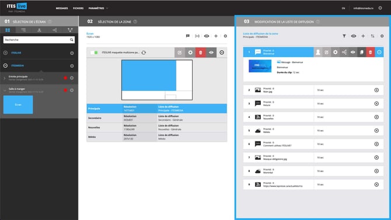Select the Secondaire zone row
The width and height of the screenshot is (391, 220).
tap(156, 118)
